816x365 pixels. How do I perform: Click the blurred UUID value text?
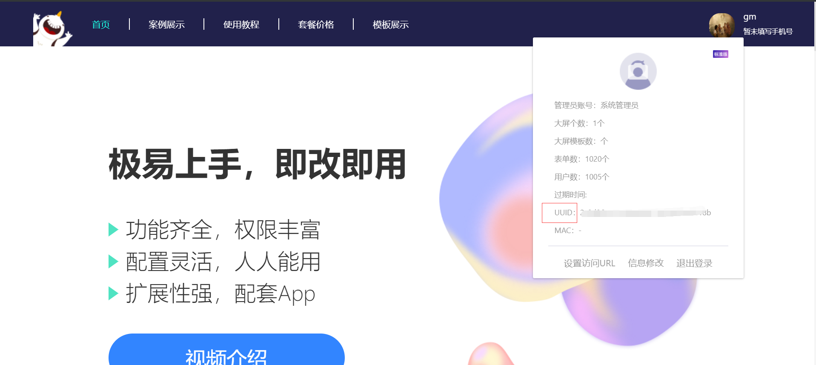tap(645, 213)
